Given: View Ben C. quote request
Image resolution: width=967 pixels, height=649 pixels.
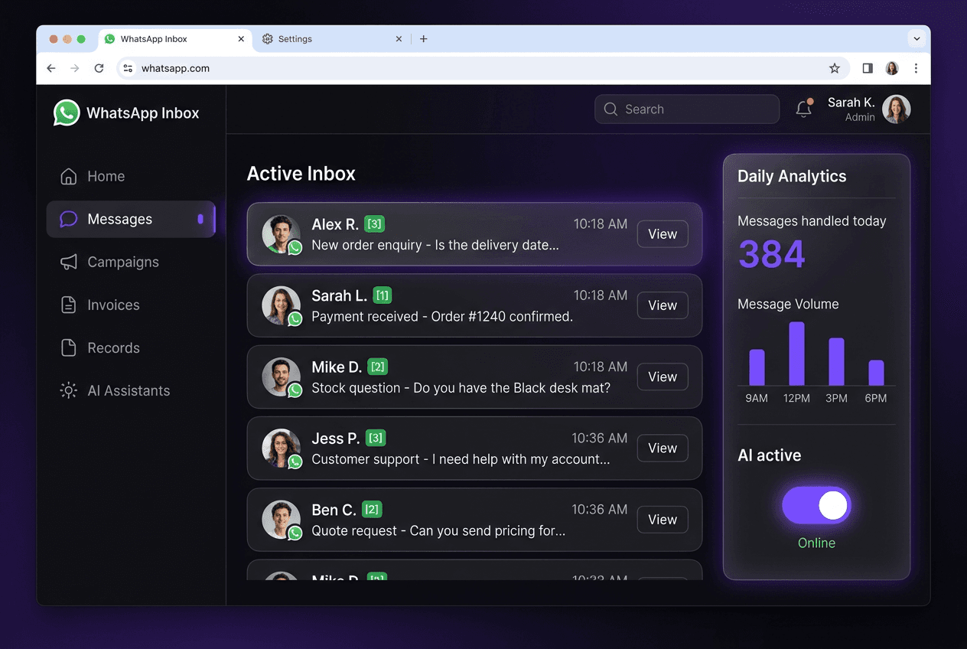Looking at the screenshot, I should pyautogui.click(x=663, y=519).
